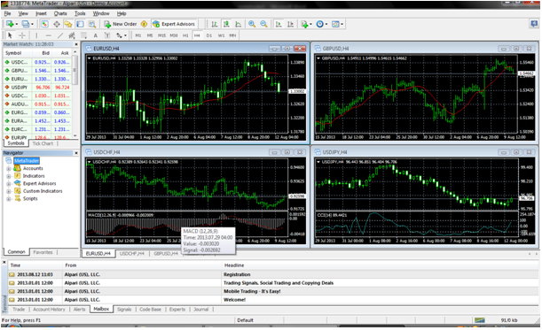542x330 pixels.
Task: Switch timeframe to H1
Action: (x=185, y=35)
